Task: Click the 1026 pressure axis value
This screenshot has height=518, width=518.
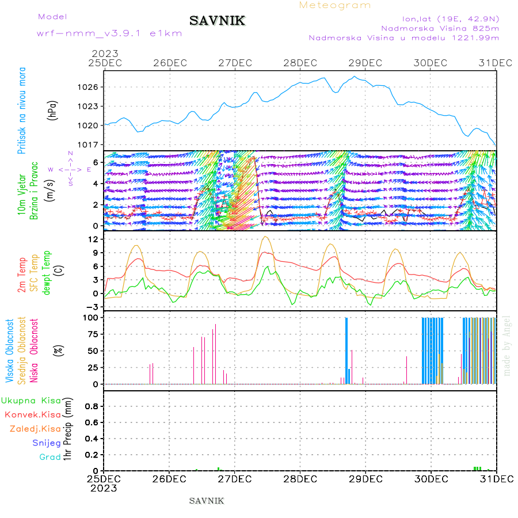Action: point(88,87)
